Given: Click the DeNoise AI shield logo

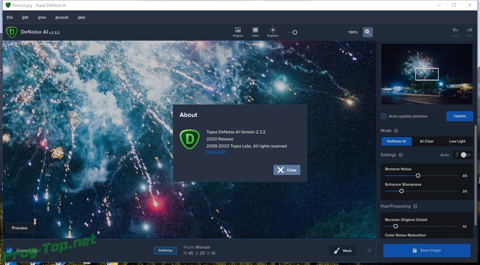Looking at the screenshot, I should point(12,32).
